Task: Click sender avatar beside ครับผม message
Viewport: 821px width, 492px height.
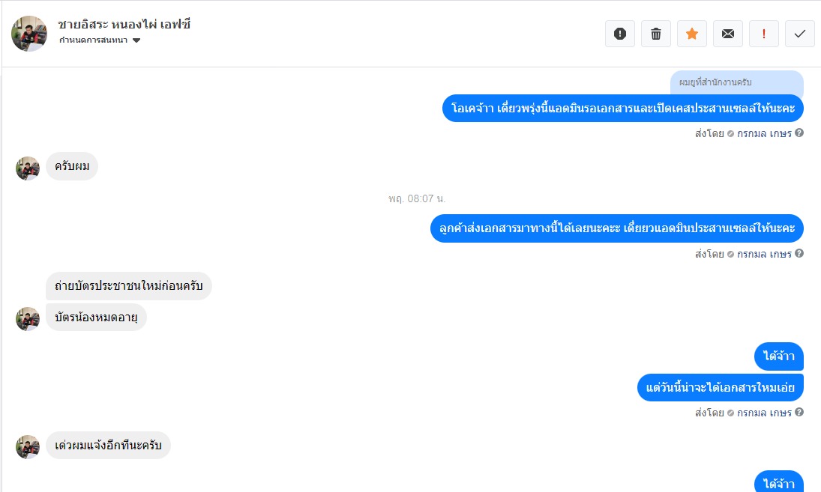Action: tap(28, 168)
